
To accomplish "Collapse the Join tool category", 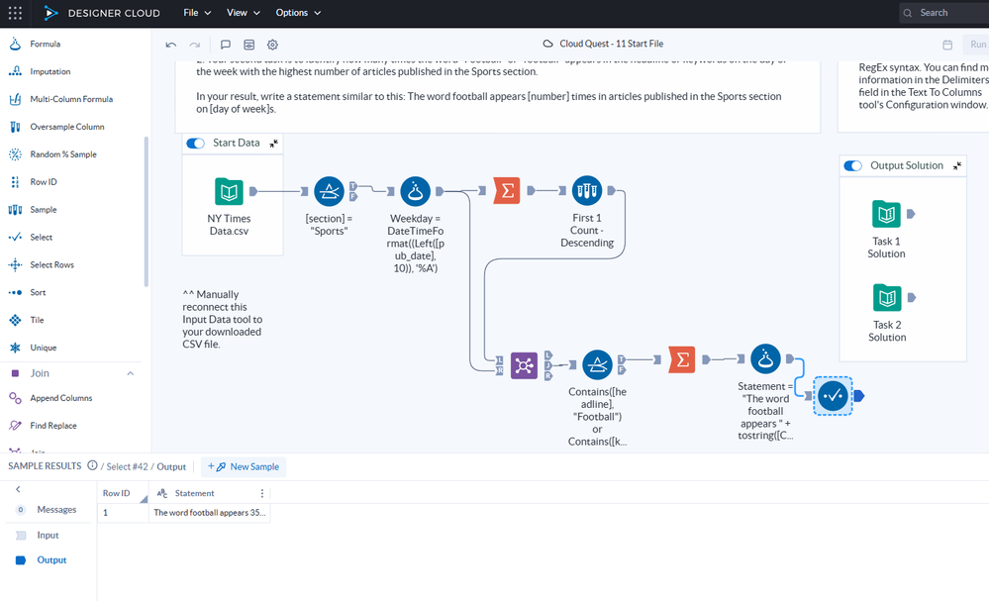I will point(131,373).
